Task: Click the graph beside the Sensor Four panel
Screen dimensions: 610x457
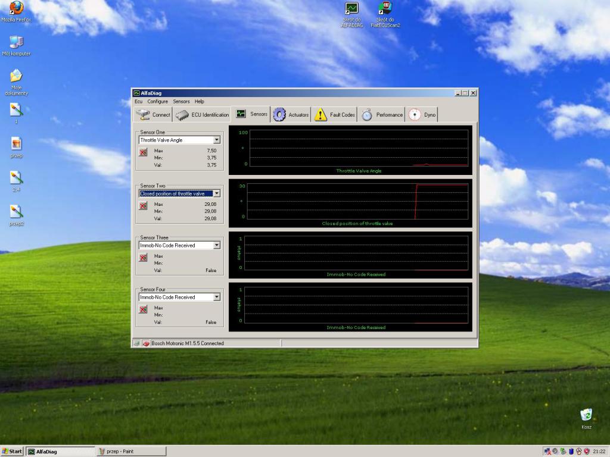Action: point(350,308)
